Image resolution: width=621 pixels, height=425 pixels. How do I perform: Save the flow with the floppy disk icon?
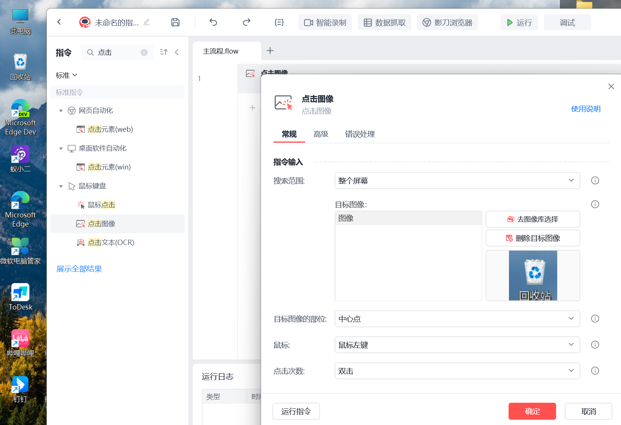click(x=175, y=22)
